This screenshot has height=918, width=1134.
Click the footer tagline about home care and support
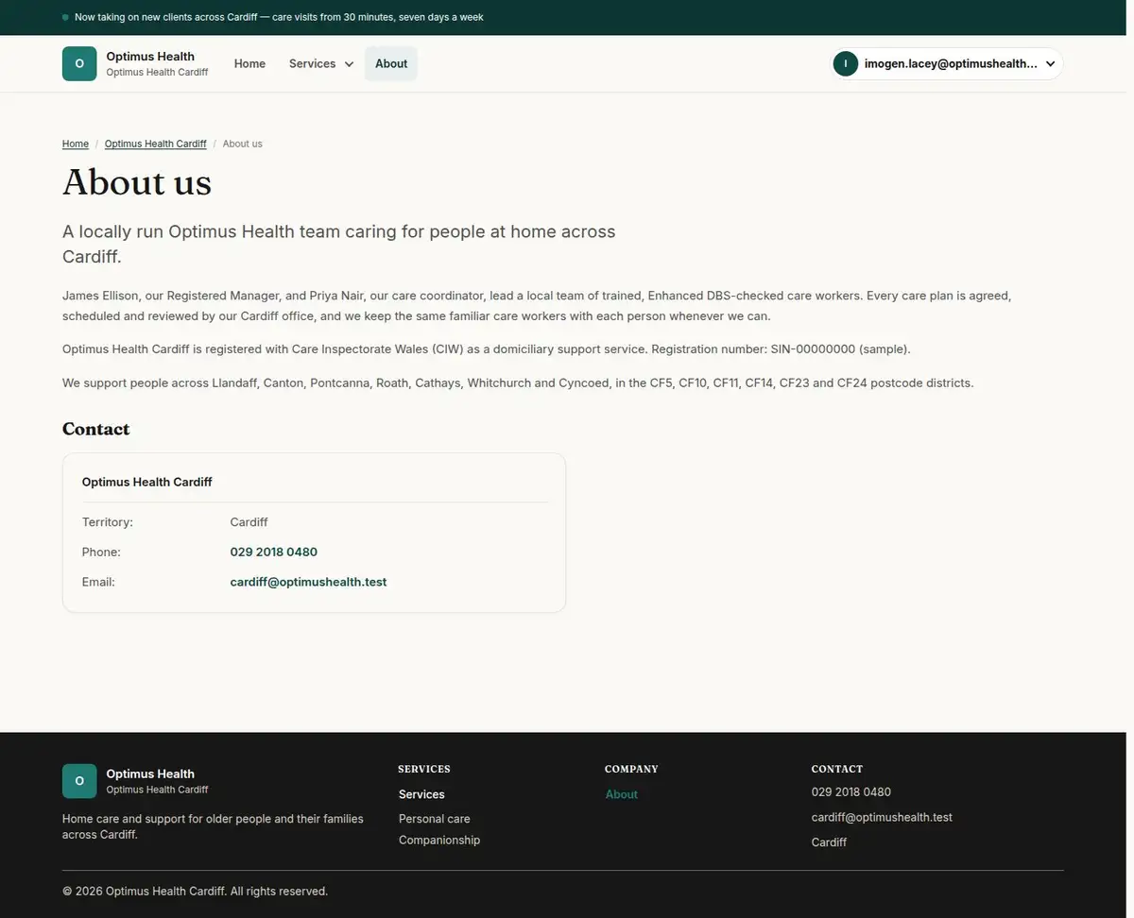213,826
